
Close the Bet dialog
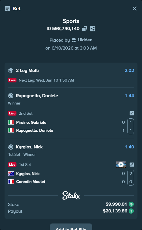[x=135, y=8]
